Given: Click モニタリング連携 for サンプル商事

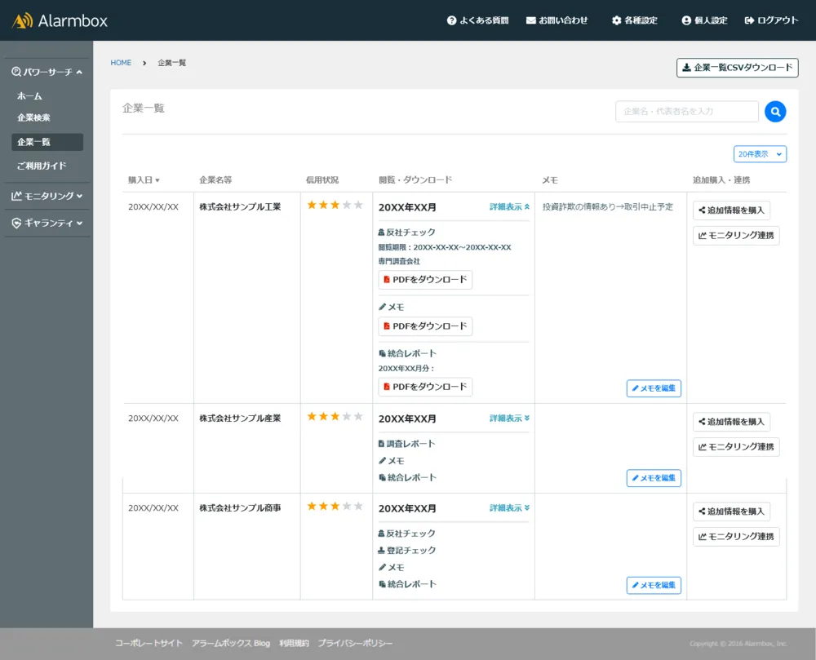Looking at the screenshot, I should pos(736,536).
